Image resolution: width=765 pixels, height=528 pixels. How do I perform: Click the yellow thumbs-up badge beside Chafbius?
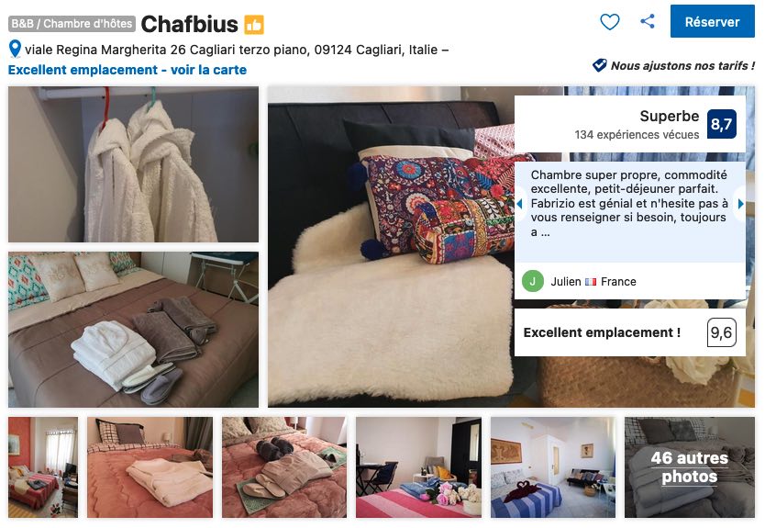pyautogui.click(x=254, y=25)
